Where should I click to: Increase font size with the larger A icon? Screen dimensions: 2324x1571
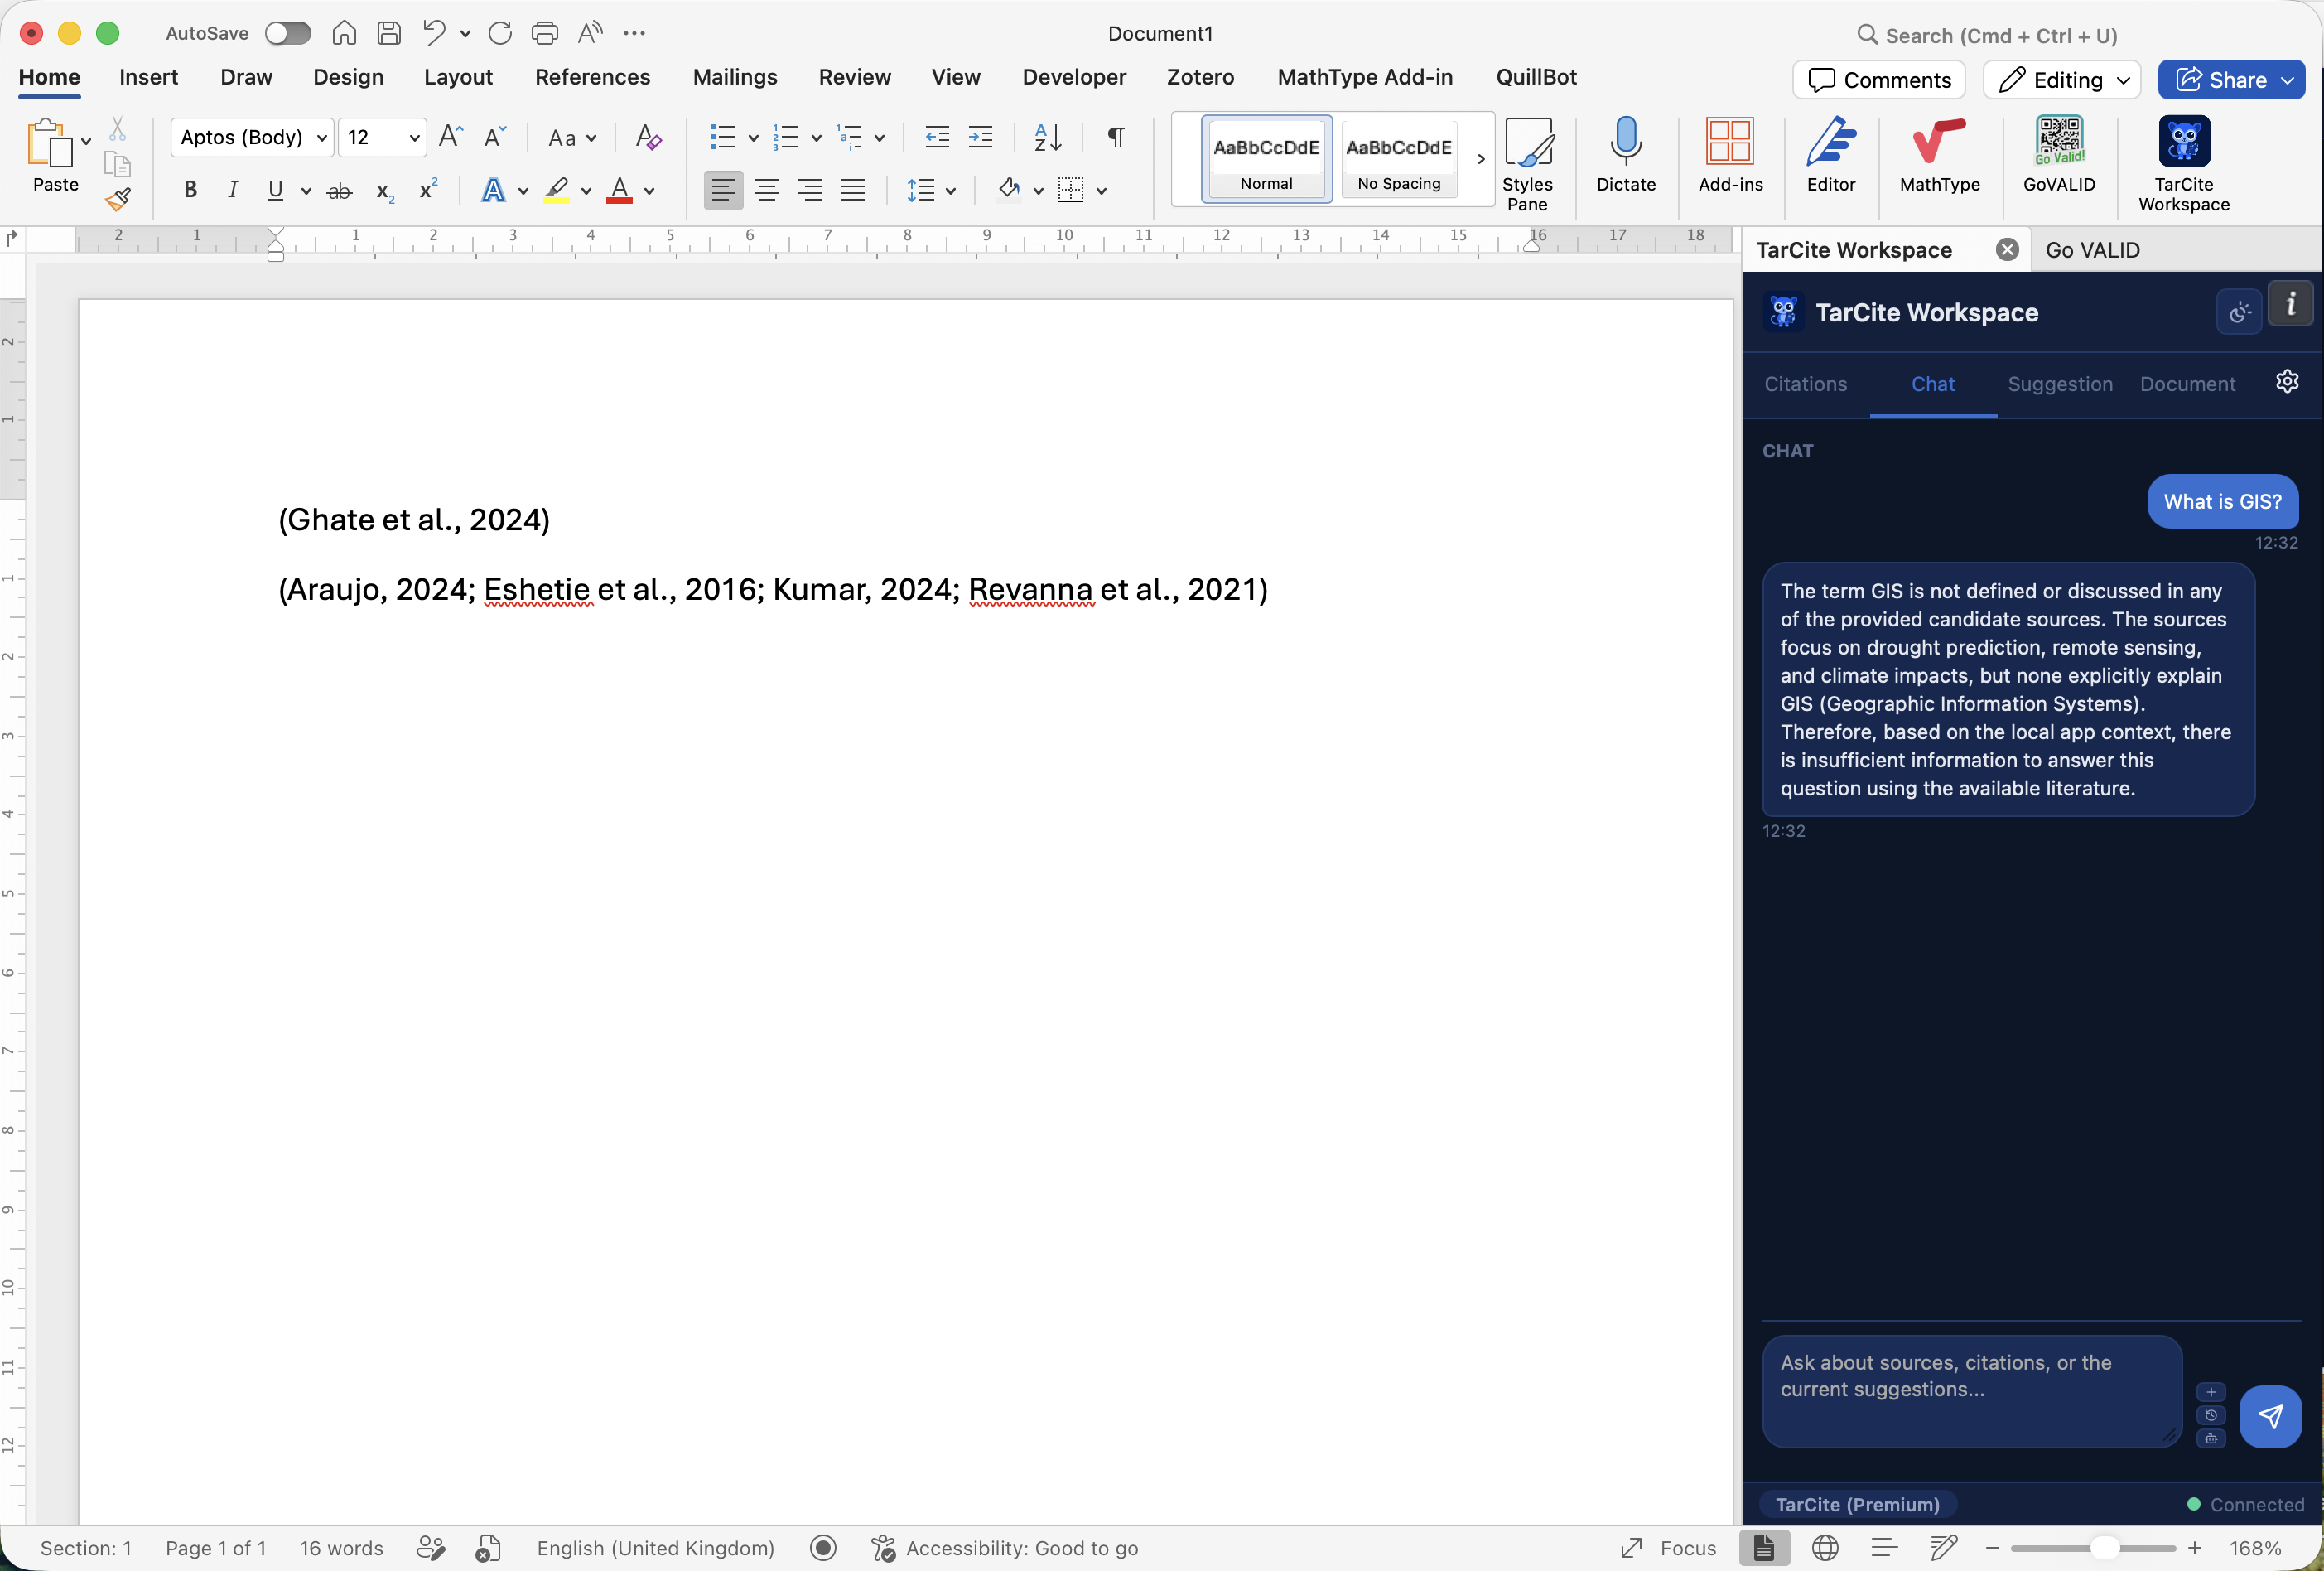(451, 137)
